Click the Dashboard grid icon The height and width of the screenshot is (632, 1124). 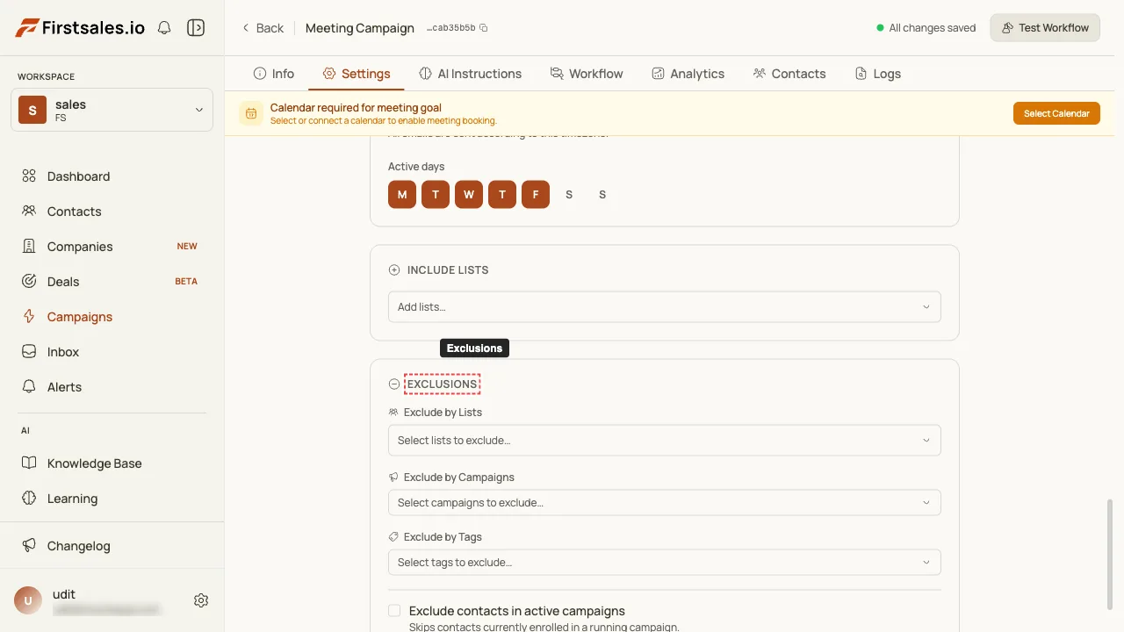pyautogui.click(x=29, y=176)
